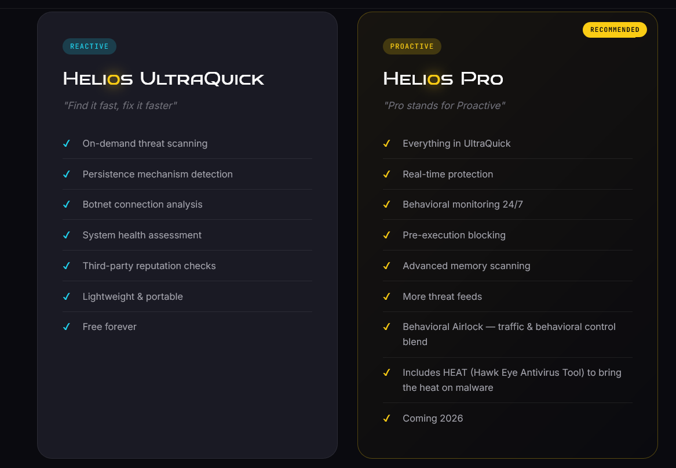
Task: Click the cyan checkmark beside Free forever
Action: tap(67, 327)
